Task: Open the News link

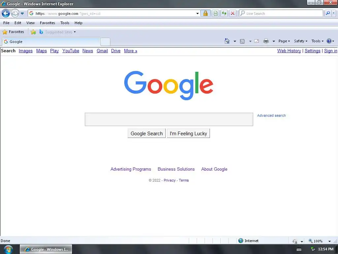Action: (88, 51)
